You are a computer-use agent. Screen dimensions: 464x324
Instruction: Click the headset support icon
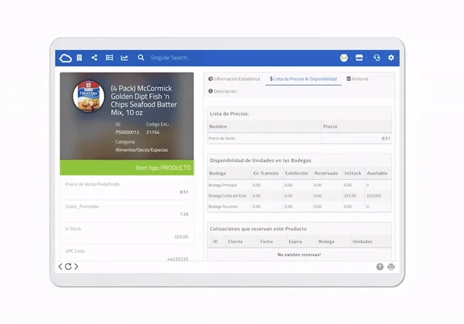click(x=377, y=58)
